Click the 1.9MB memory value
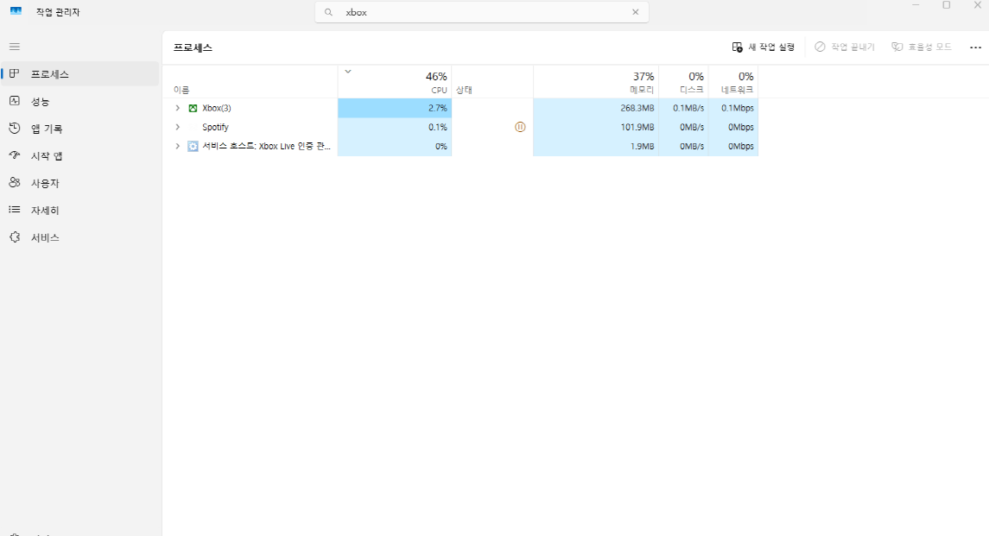Viewport: 989px width, 536px height. coord(642,146)
